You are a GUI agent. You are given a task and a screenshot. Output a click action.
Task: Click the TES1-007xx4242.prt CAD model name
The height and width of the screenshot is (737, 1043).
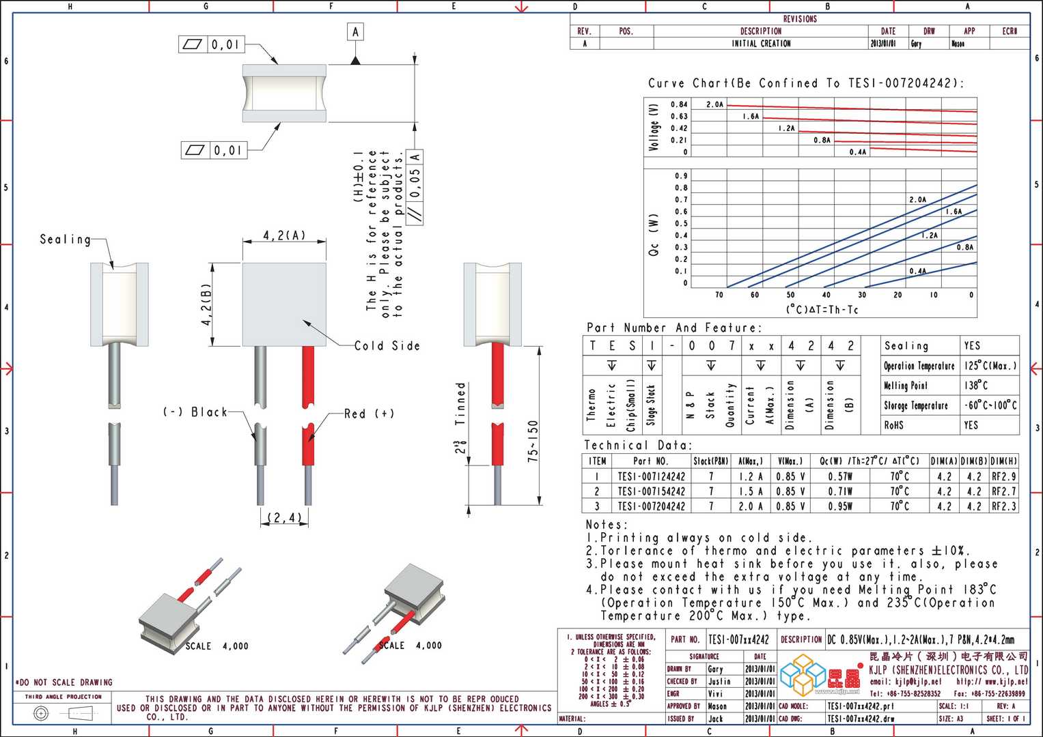click(x=861, y=706)
